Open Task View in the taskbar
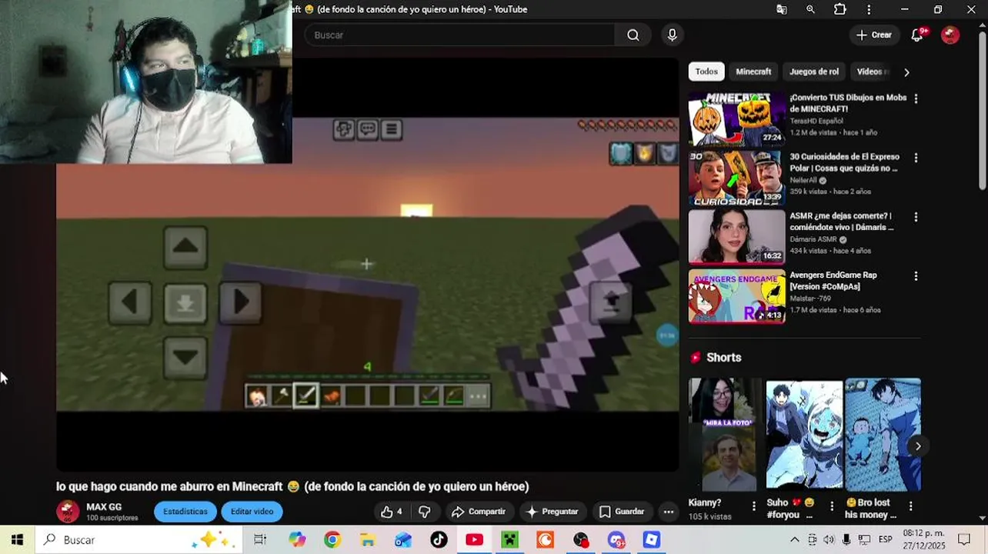Screen dimensions: 988x554 (260, 539)
